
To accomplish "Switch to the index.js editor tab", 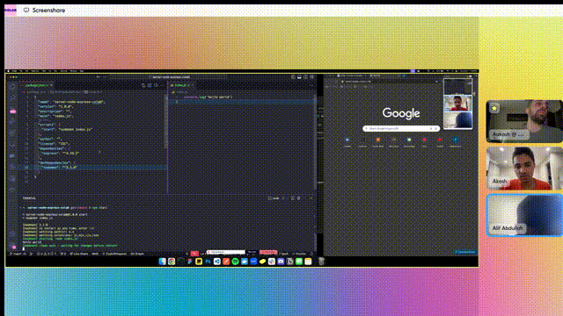I will [x=181, y=85].
